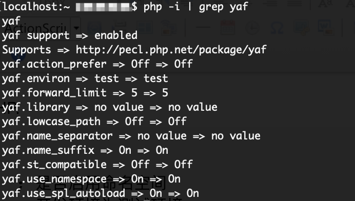Click the pixelated username in the prompt

coord(104,7)
